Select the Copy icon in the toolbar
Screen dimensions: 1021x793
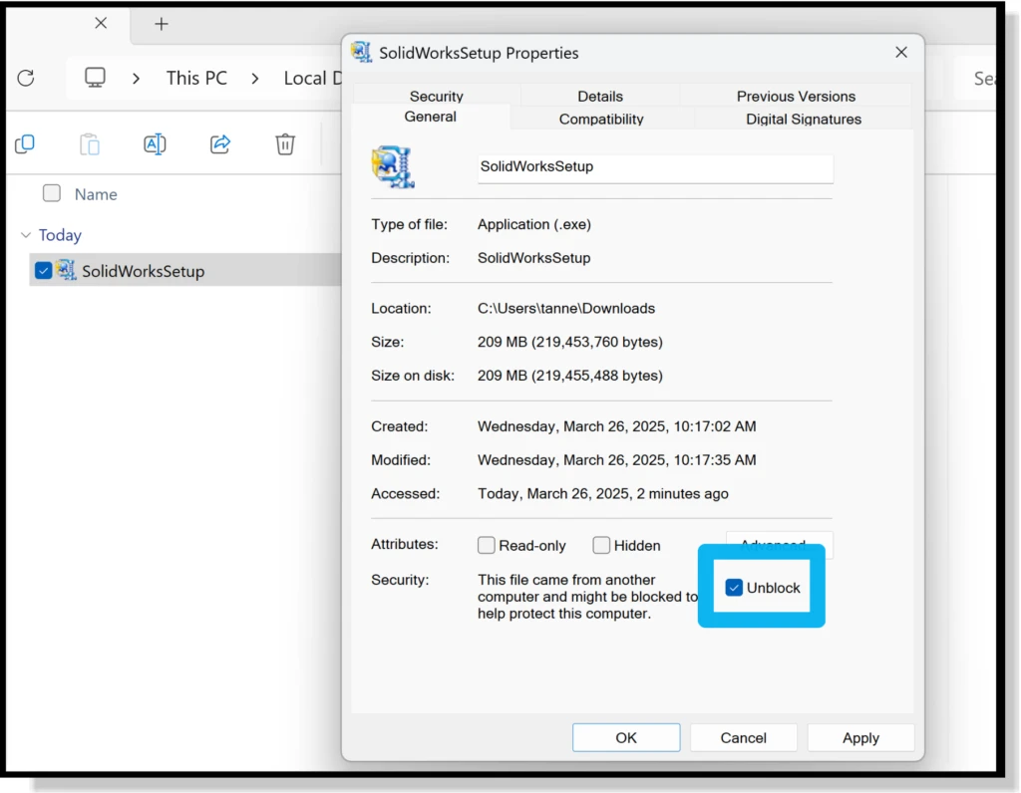[25, 144]
